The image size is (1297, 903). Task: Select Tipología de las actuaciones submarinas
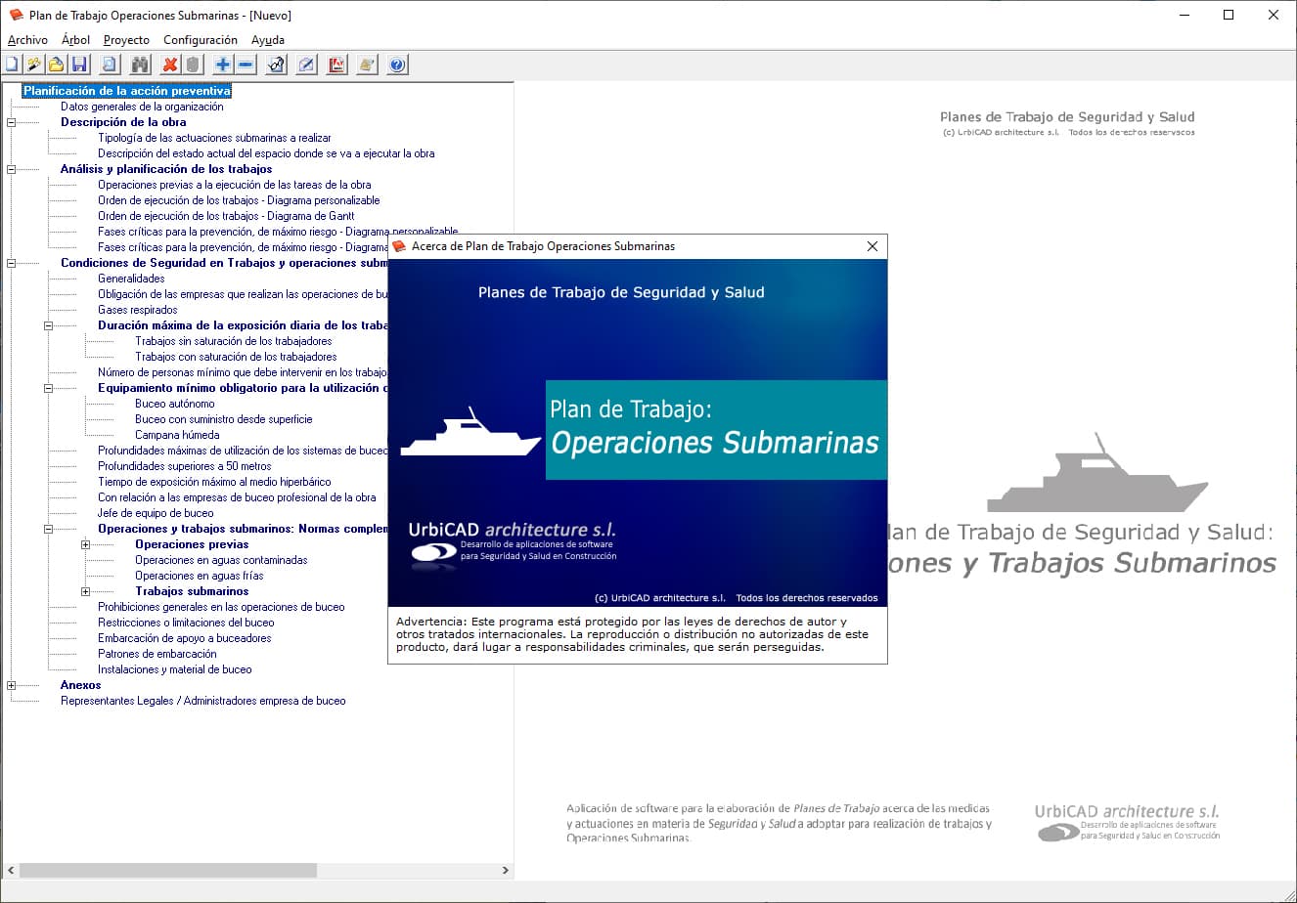click(x=214, y=138)
